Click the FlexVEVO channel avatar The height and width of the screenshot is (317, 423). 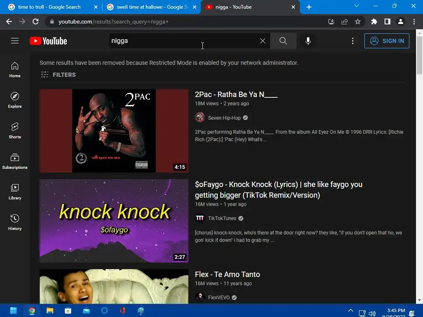(x=200, y=297)
